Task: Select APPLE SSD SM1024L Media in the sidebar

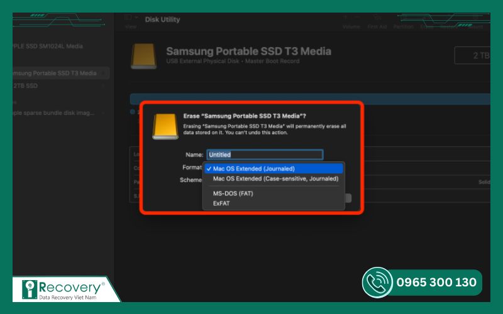Action: (48, 46)
